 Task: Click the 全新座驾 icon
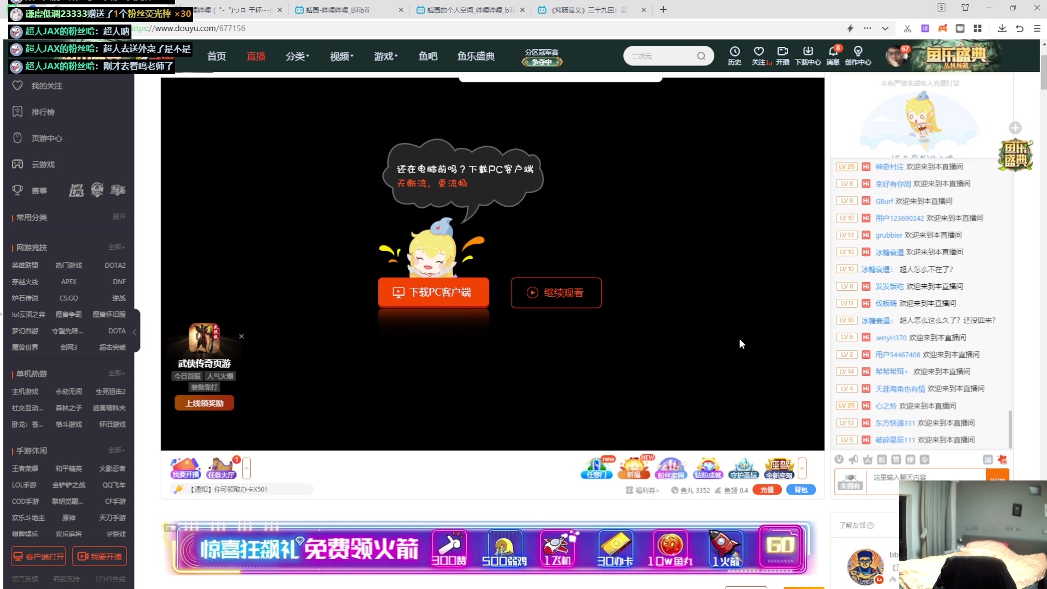(780, 468)
